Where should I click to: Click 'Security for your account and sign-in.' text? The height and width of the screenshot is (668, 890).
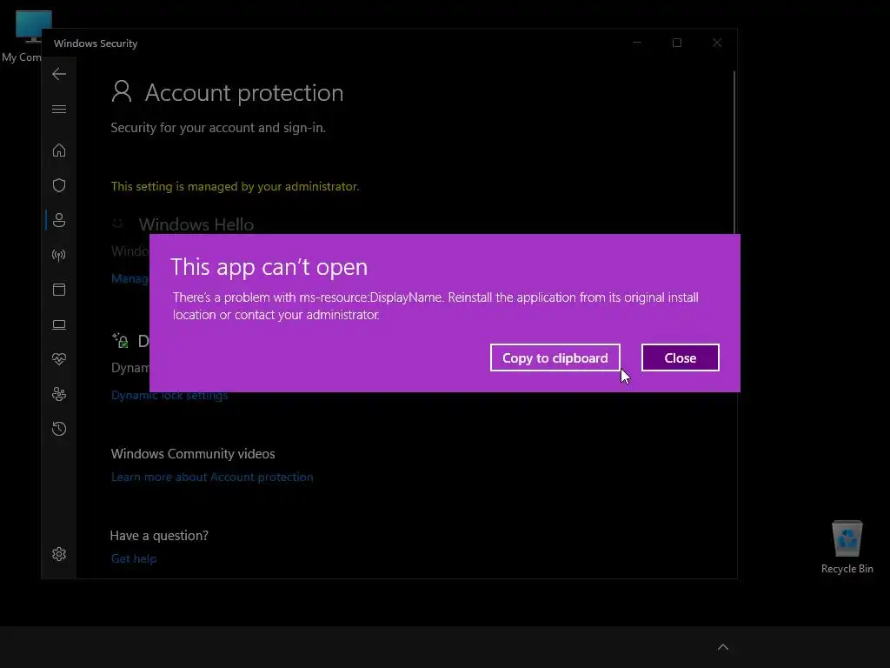[218, 128]
